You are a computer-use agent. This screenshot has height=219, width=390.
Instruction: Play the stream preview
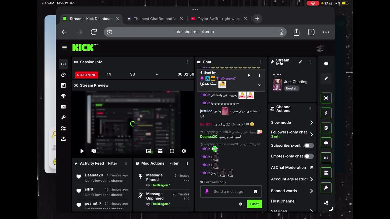[82, 151]
